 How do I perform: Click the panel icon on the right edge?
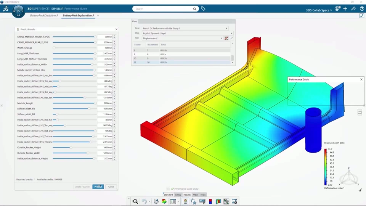360,112
